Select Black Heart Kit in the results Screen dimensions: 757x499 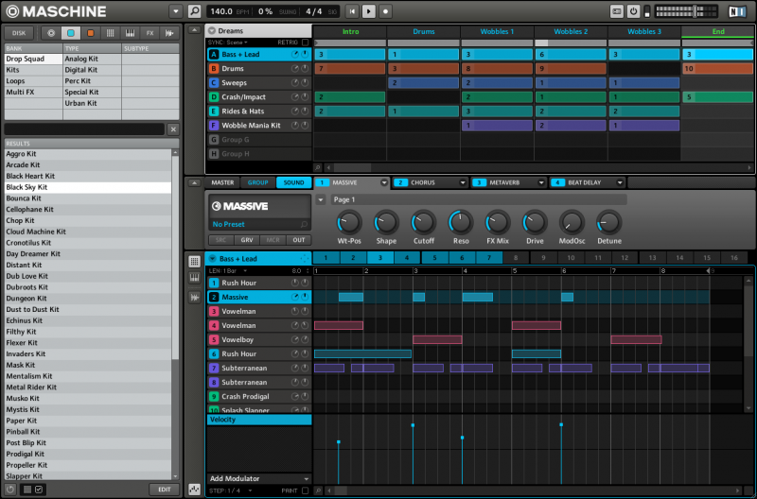[88, 176]
